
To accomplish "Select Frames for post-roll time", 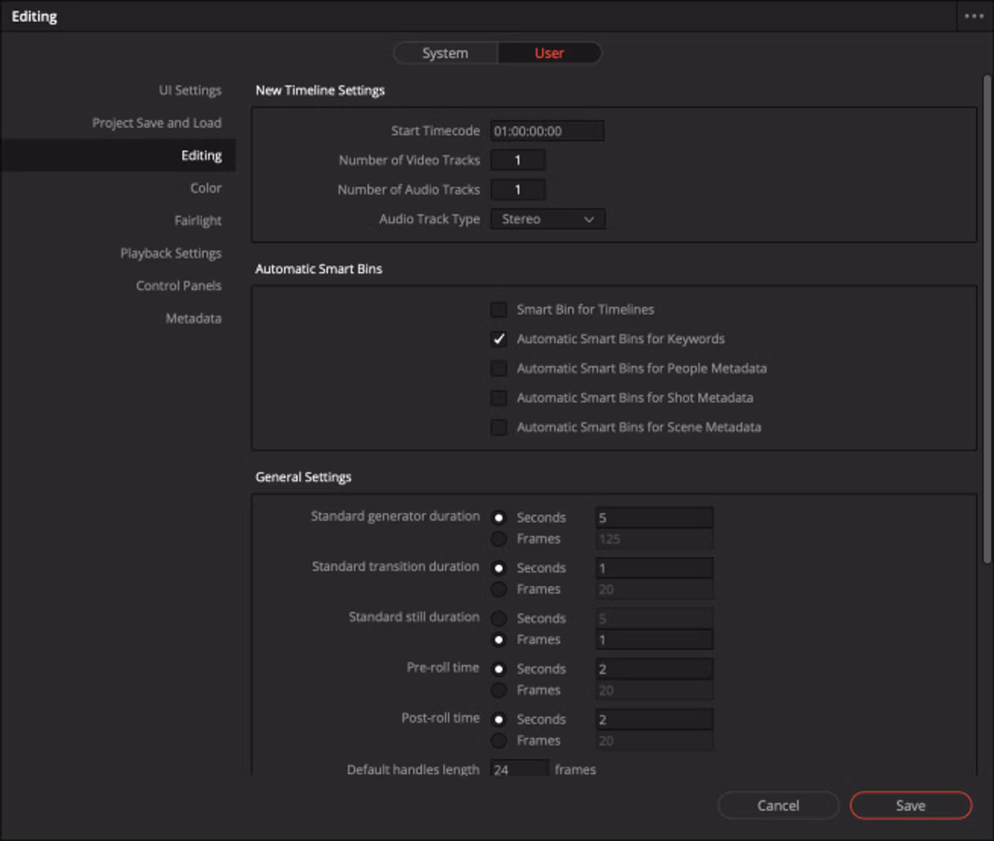I will pyautogui.click(x=498, y=741).
